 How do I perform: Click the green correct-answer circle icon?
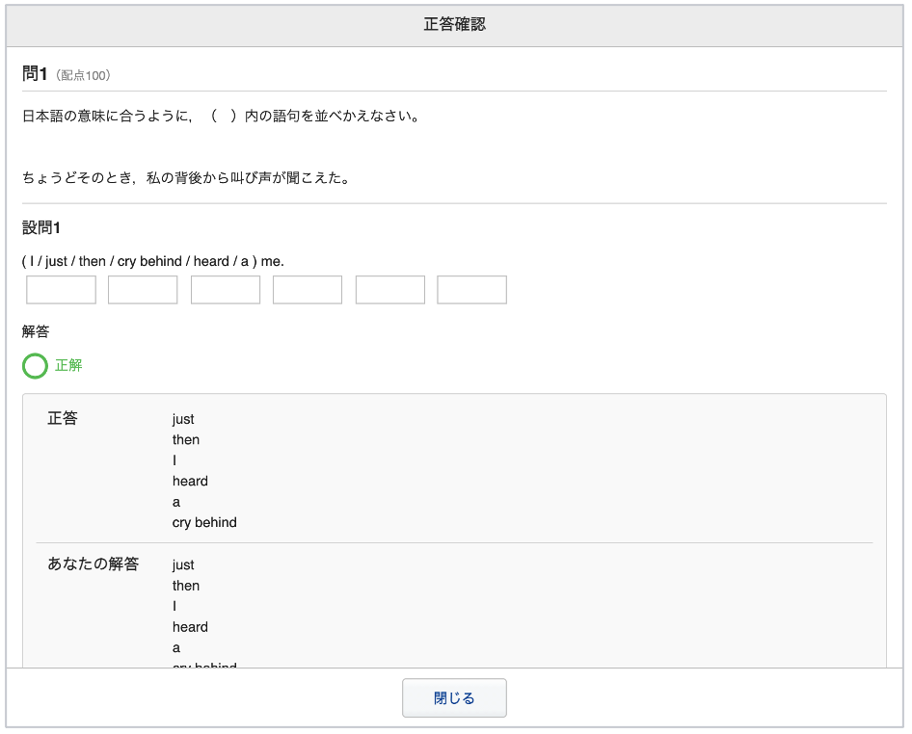pos(35,366)
